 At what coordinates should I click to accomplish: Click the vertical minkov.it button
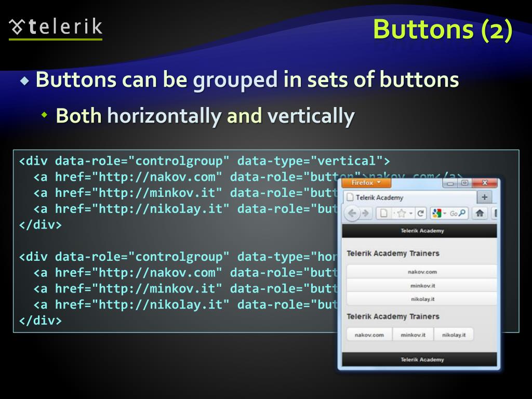point(422,286)
